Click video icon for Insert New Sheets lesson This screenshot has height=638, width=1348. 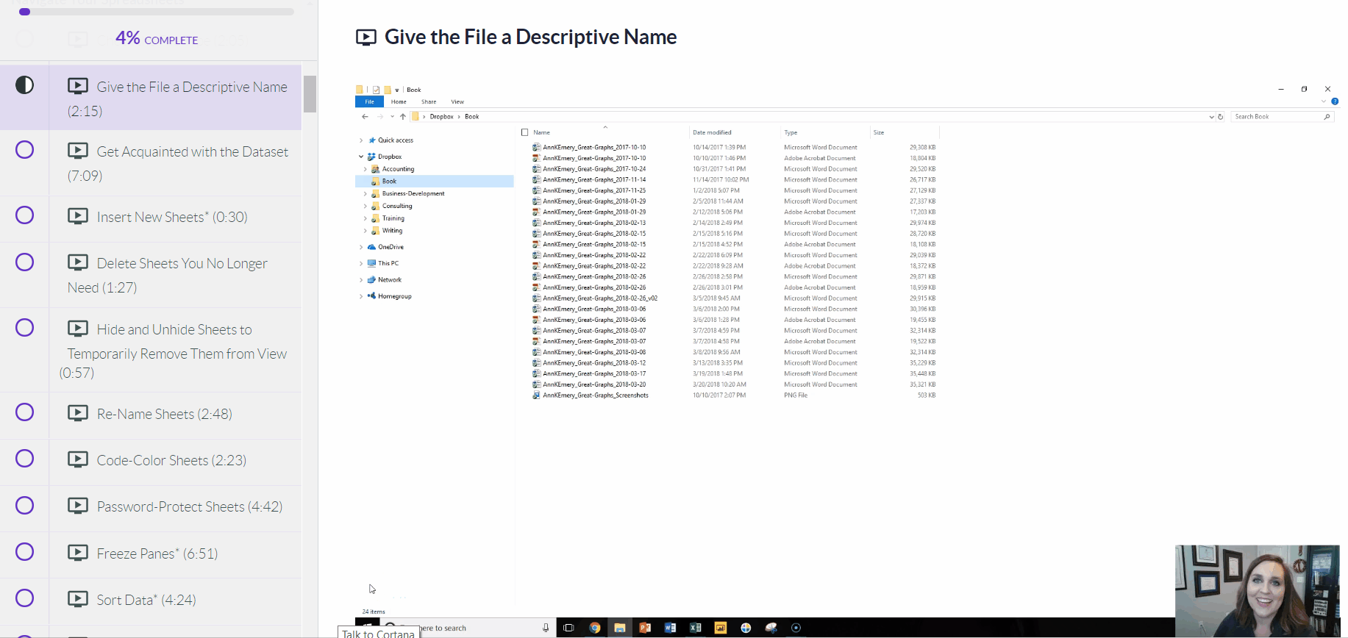pyautogui.click(x=78, y=216)
